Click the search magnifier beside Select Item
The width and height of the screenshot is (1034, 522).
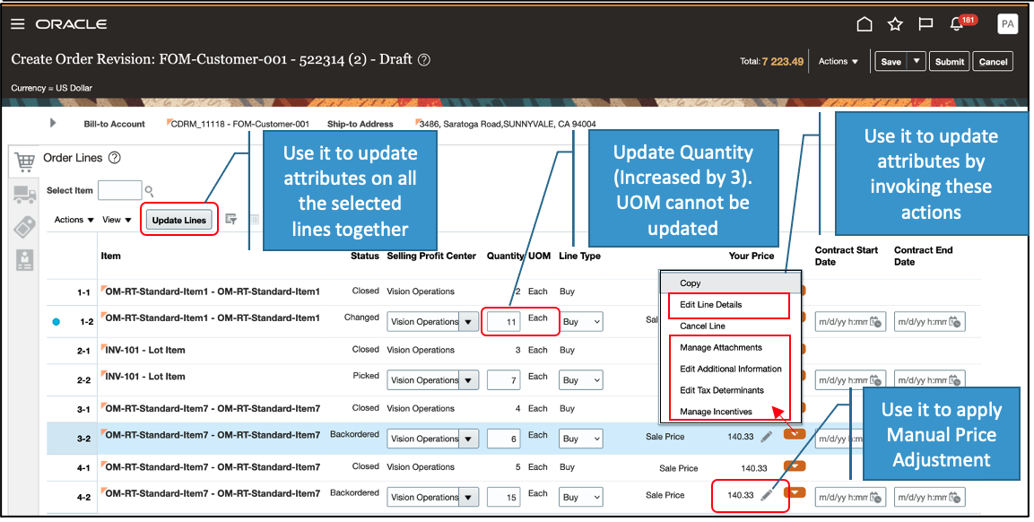[150, 191]
